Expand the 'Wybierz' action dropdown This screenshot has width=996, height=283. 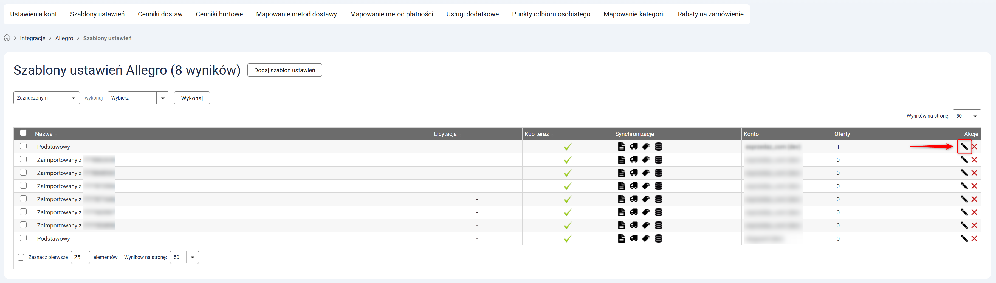point(138,98)
